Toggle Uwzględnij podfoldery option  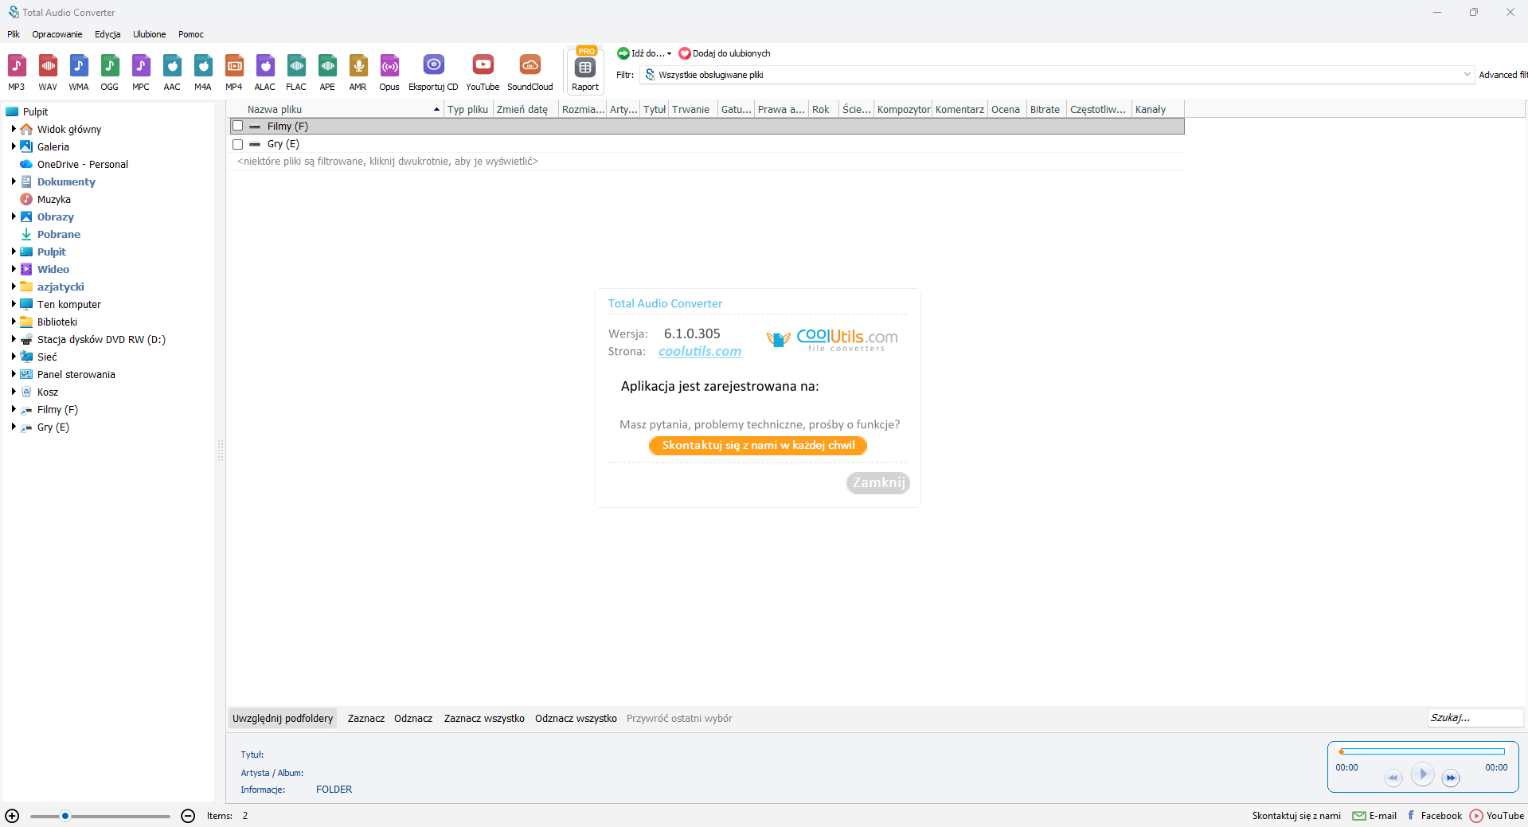(x=283, y=719)
